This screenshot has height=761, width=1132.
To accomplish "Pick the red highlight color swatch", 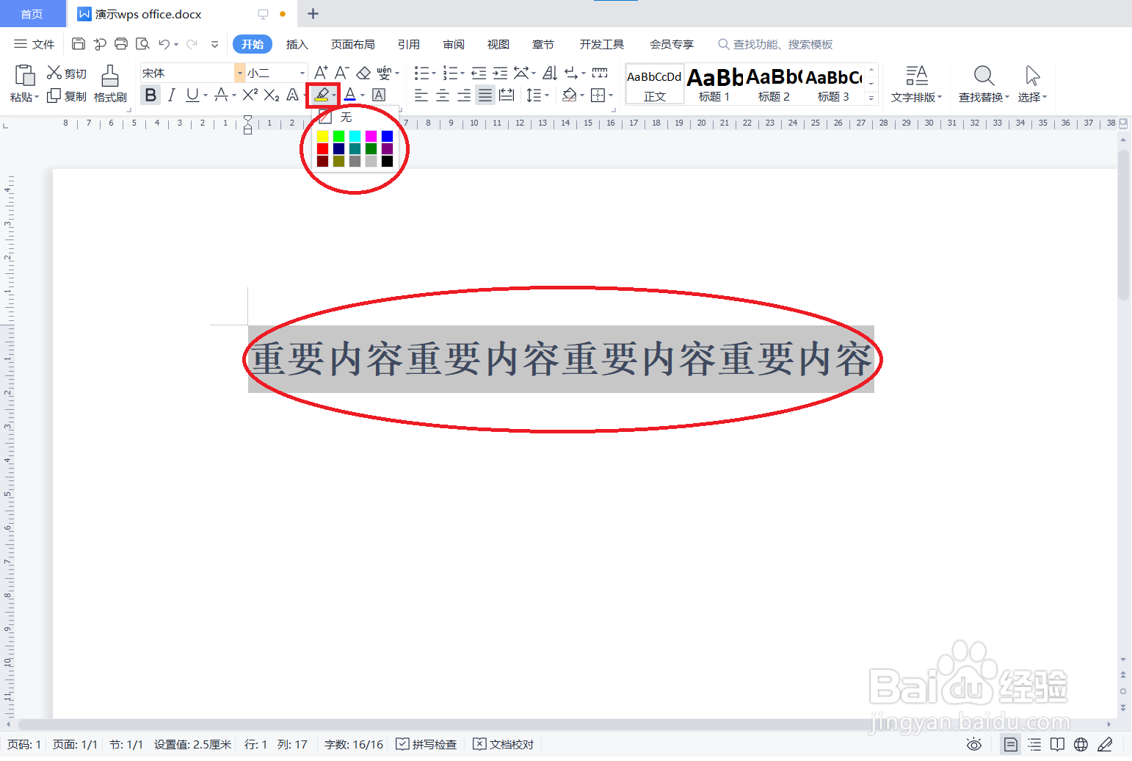I will click(x=322, y=148).
